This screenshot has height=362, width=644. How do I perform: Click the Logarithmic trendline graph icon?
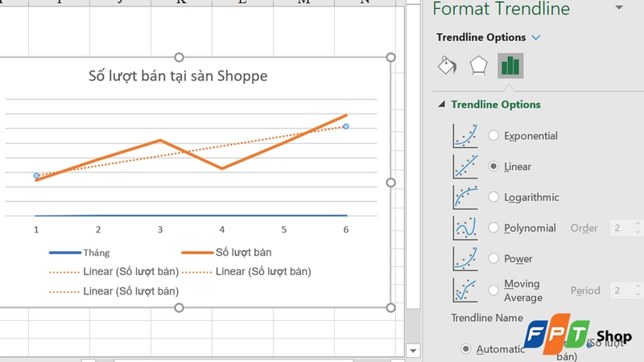click(465, 197)
